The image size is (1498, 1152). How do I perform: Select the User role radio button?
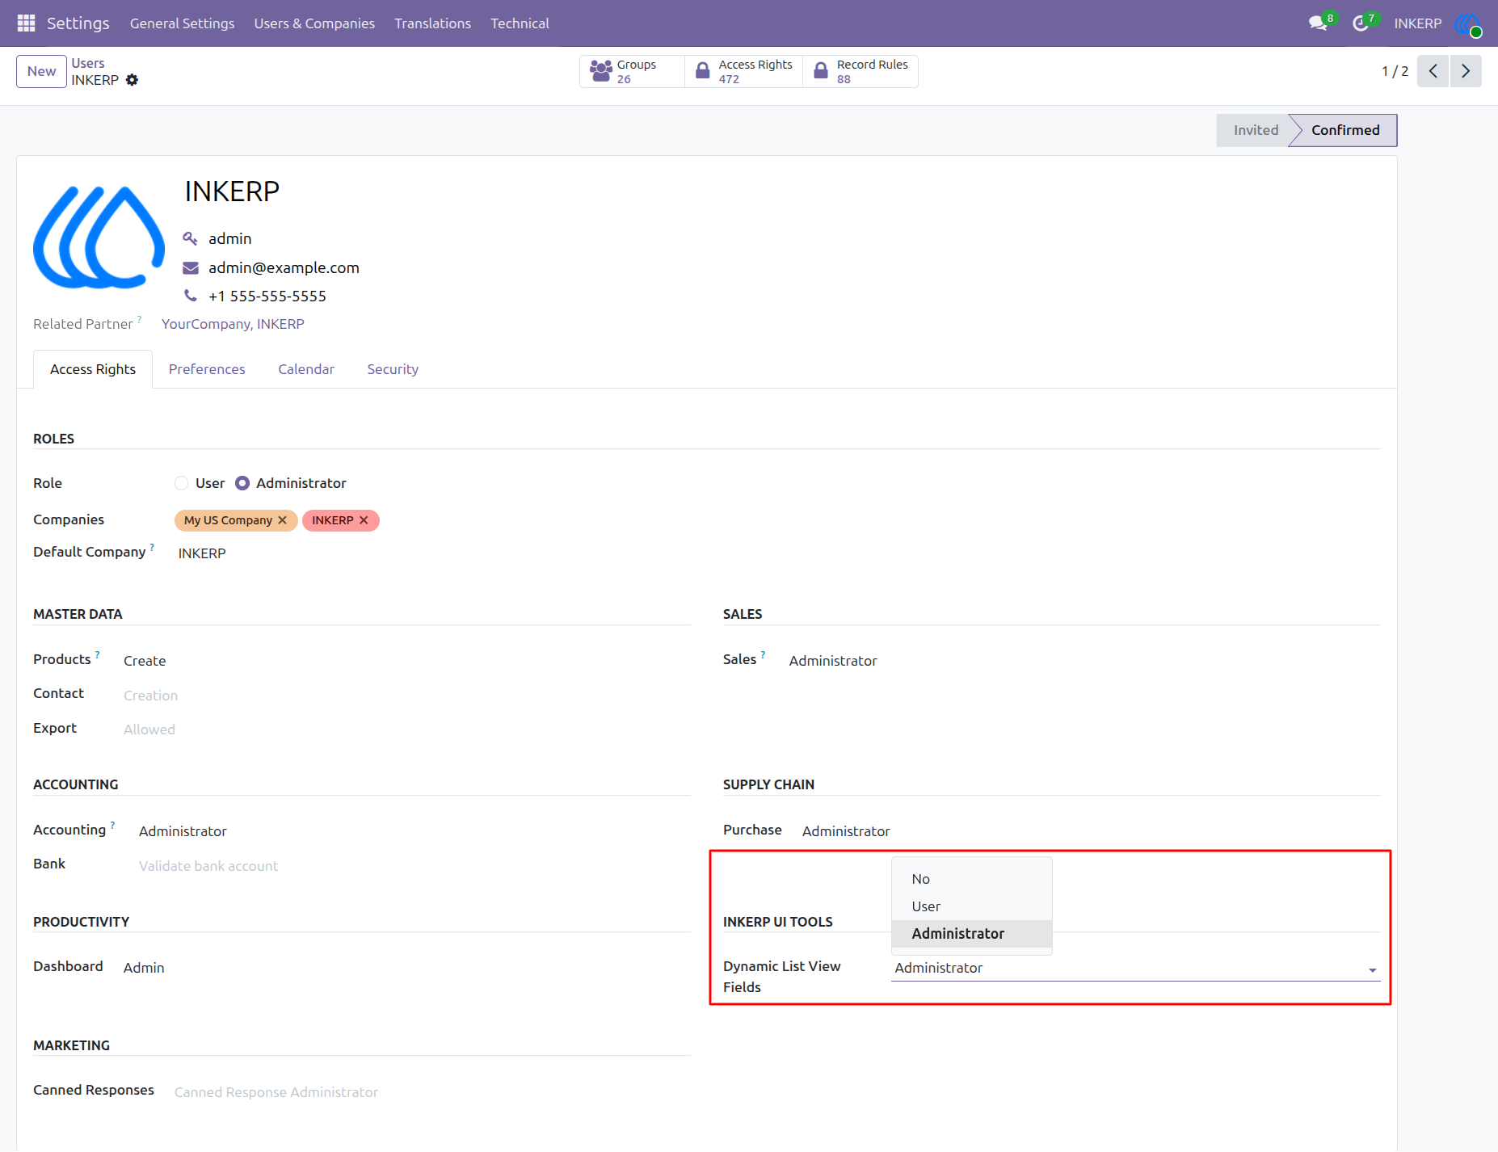182,483
